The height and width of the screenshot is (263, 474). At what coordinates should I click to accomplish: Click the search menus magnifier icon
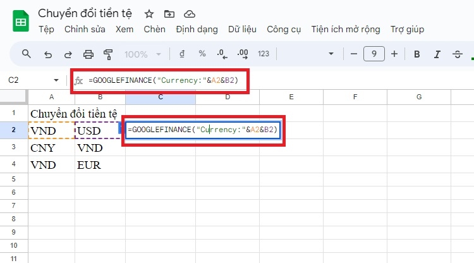[27, 54]
